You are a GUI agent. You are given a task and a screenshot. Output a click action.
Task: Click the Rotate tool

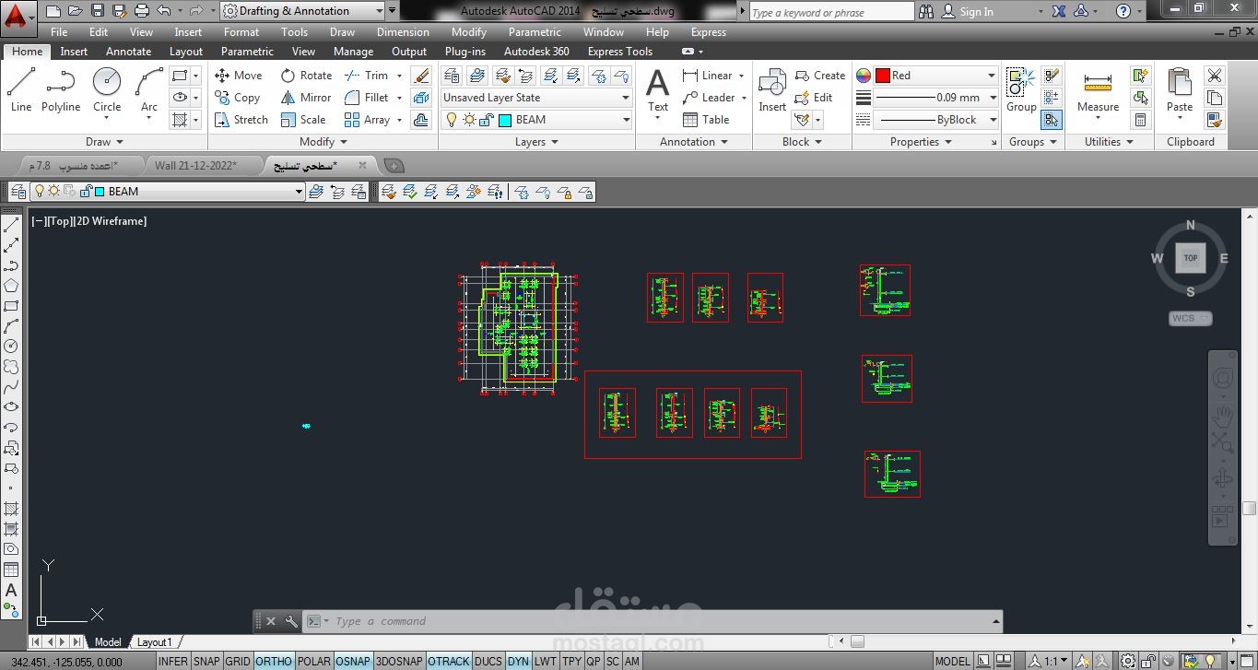(x=307, y=76)
